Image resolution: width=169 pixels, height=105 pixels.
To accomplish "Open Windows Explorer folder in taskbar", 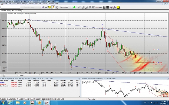I will [18, 103].
